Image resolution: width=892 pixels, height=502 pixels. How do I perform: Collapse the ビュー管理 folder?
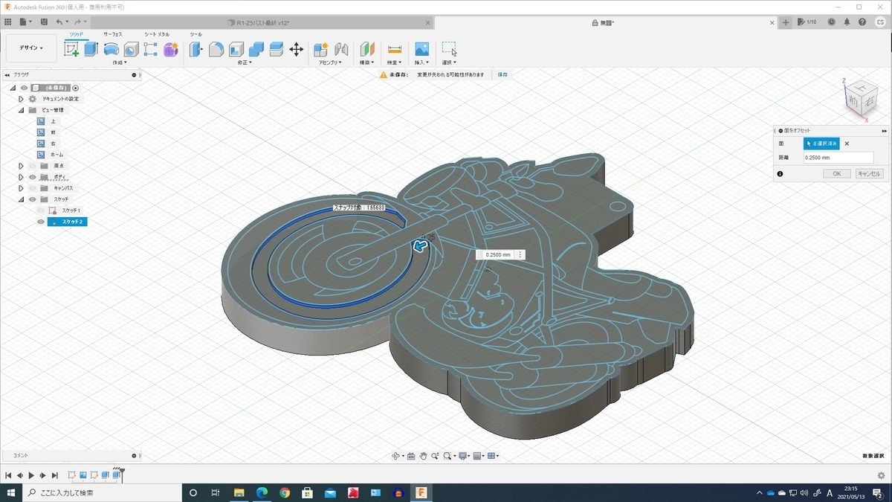(22, 110)
